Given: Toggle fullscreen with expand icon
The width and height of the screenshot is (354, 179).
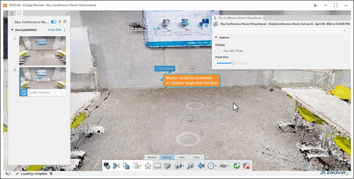Looking at the screenshot, I should click(336, 5).
